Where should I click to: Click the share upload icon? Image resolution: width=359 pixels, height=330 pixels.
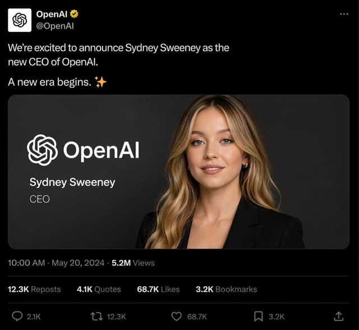pyautogui.click(x=339, y=317)
